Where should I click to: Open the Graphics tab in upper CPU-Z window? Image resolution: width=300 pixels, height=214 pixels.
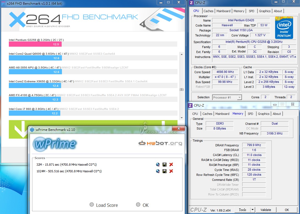pos(265,11)
